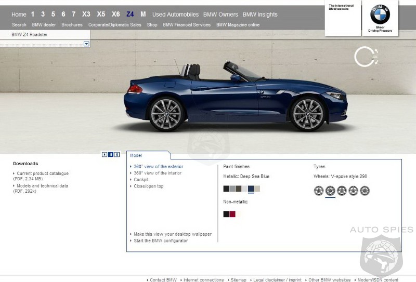Click the BMW roundel logo
Screen dimensions: 416x282
pos(380,15)
